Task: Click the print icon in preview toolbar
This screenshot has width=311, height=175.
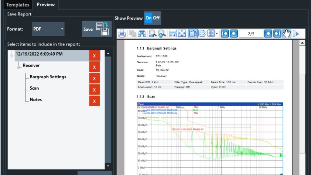Action: [x=122, y=34]
